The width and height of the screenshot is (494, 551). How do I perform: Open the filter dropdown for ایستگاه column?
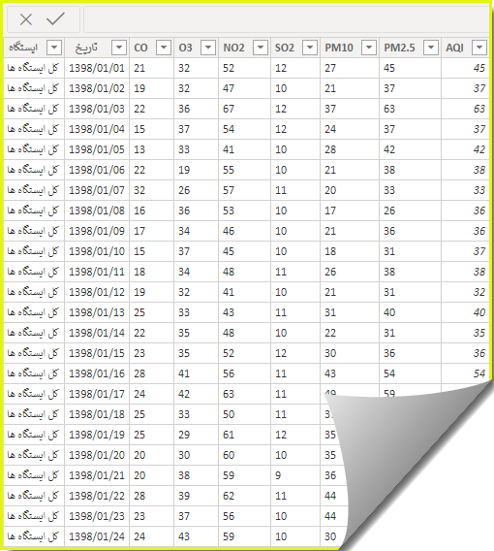pyautogui.click(x=54, y=48)
